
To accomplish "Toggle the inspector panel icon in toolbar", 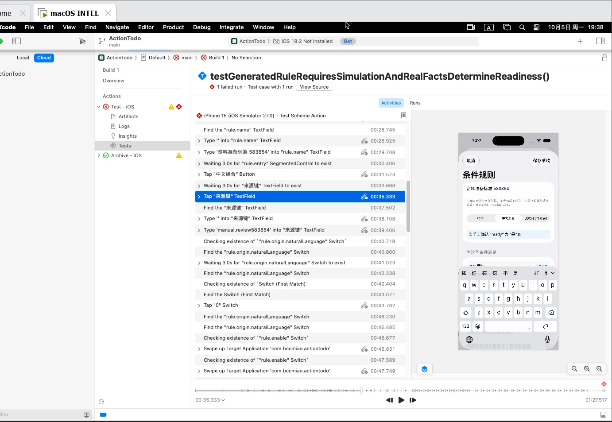I will pyautogui.click(x=600, y=41).
